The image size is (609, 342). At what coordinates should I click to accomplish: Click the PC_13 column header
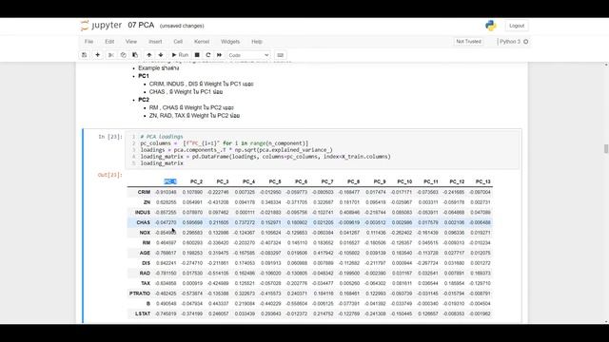(x=482, y=181)
